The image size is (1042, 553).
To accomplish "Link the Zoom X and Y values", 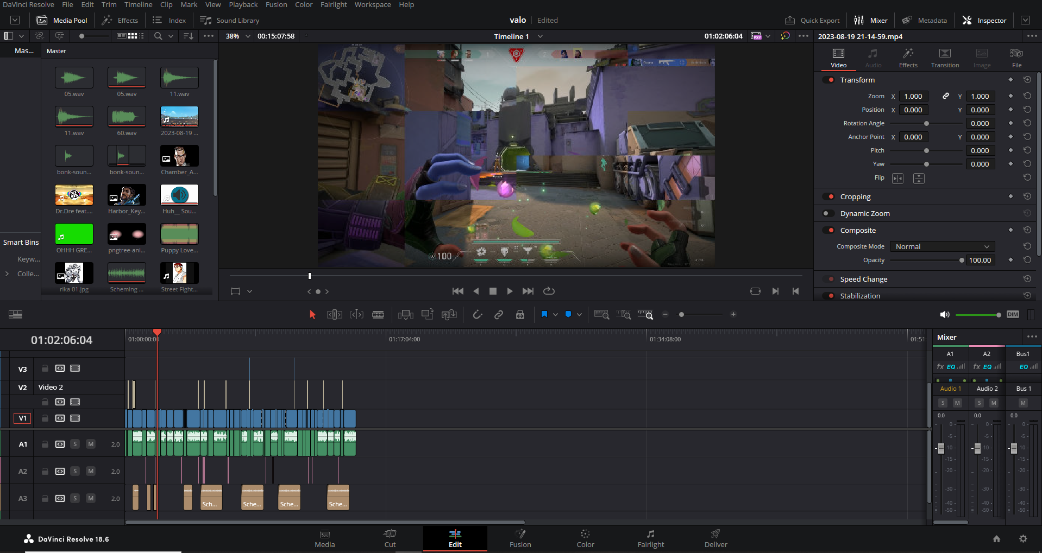I will tap(946, 96).
